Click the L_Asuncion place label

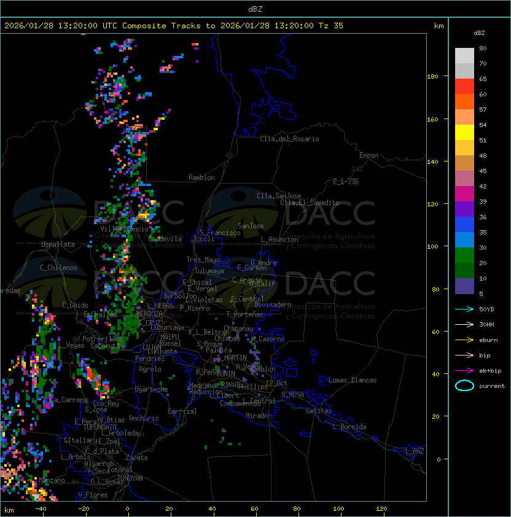coord(279,239)
